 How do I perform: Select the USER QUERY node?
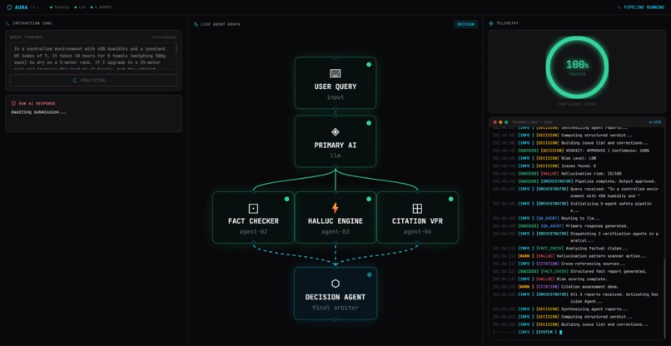coord(335,82)
